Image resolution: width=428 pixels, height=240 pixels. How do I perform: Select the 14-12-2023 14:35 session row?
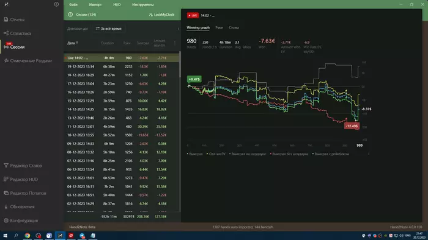click(122, 109)
